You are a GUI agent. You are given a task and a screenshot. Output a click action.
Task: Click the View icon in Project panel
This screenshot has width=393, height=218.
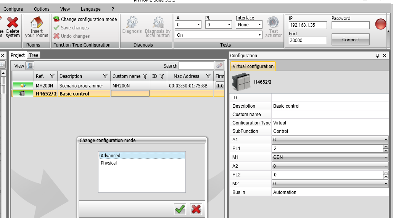coord(30,66)
